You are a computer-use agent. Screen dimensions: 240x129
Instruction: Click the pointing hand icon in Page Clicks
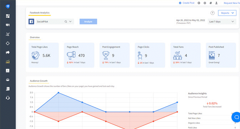click(140, 56)
